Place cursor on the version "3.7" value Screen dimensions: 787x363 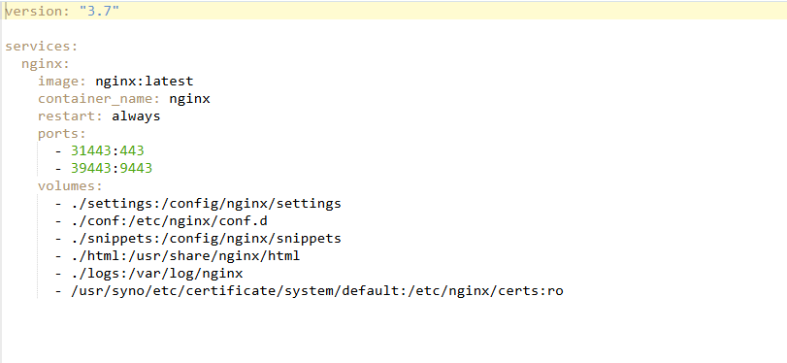tap(99, 11)
